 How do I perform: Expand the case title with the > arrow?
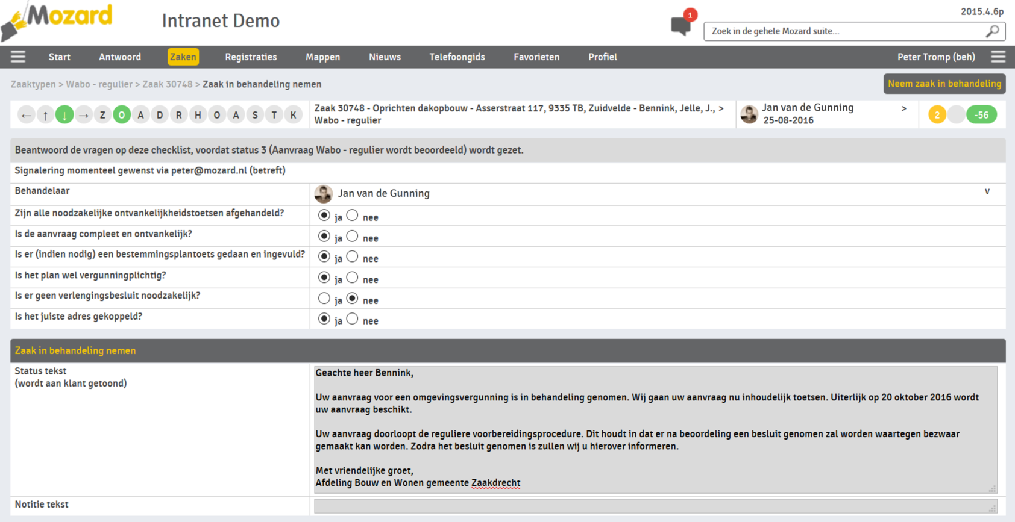721,108
